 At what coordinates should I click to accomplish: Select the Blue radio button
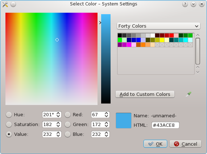tap(67, 134)
